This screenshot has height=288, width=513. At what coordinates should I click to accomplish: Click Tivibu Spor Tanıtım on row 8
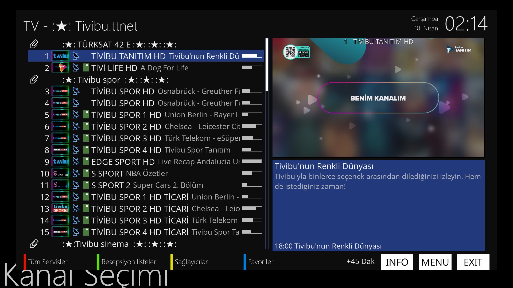[197, 150]
